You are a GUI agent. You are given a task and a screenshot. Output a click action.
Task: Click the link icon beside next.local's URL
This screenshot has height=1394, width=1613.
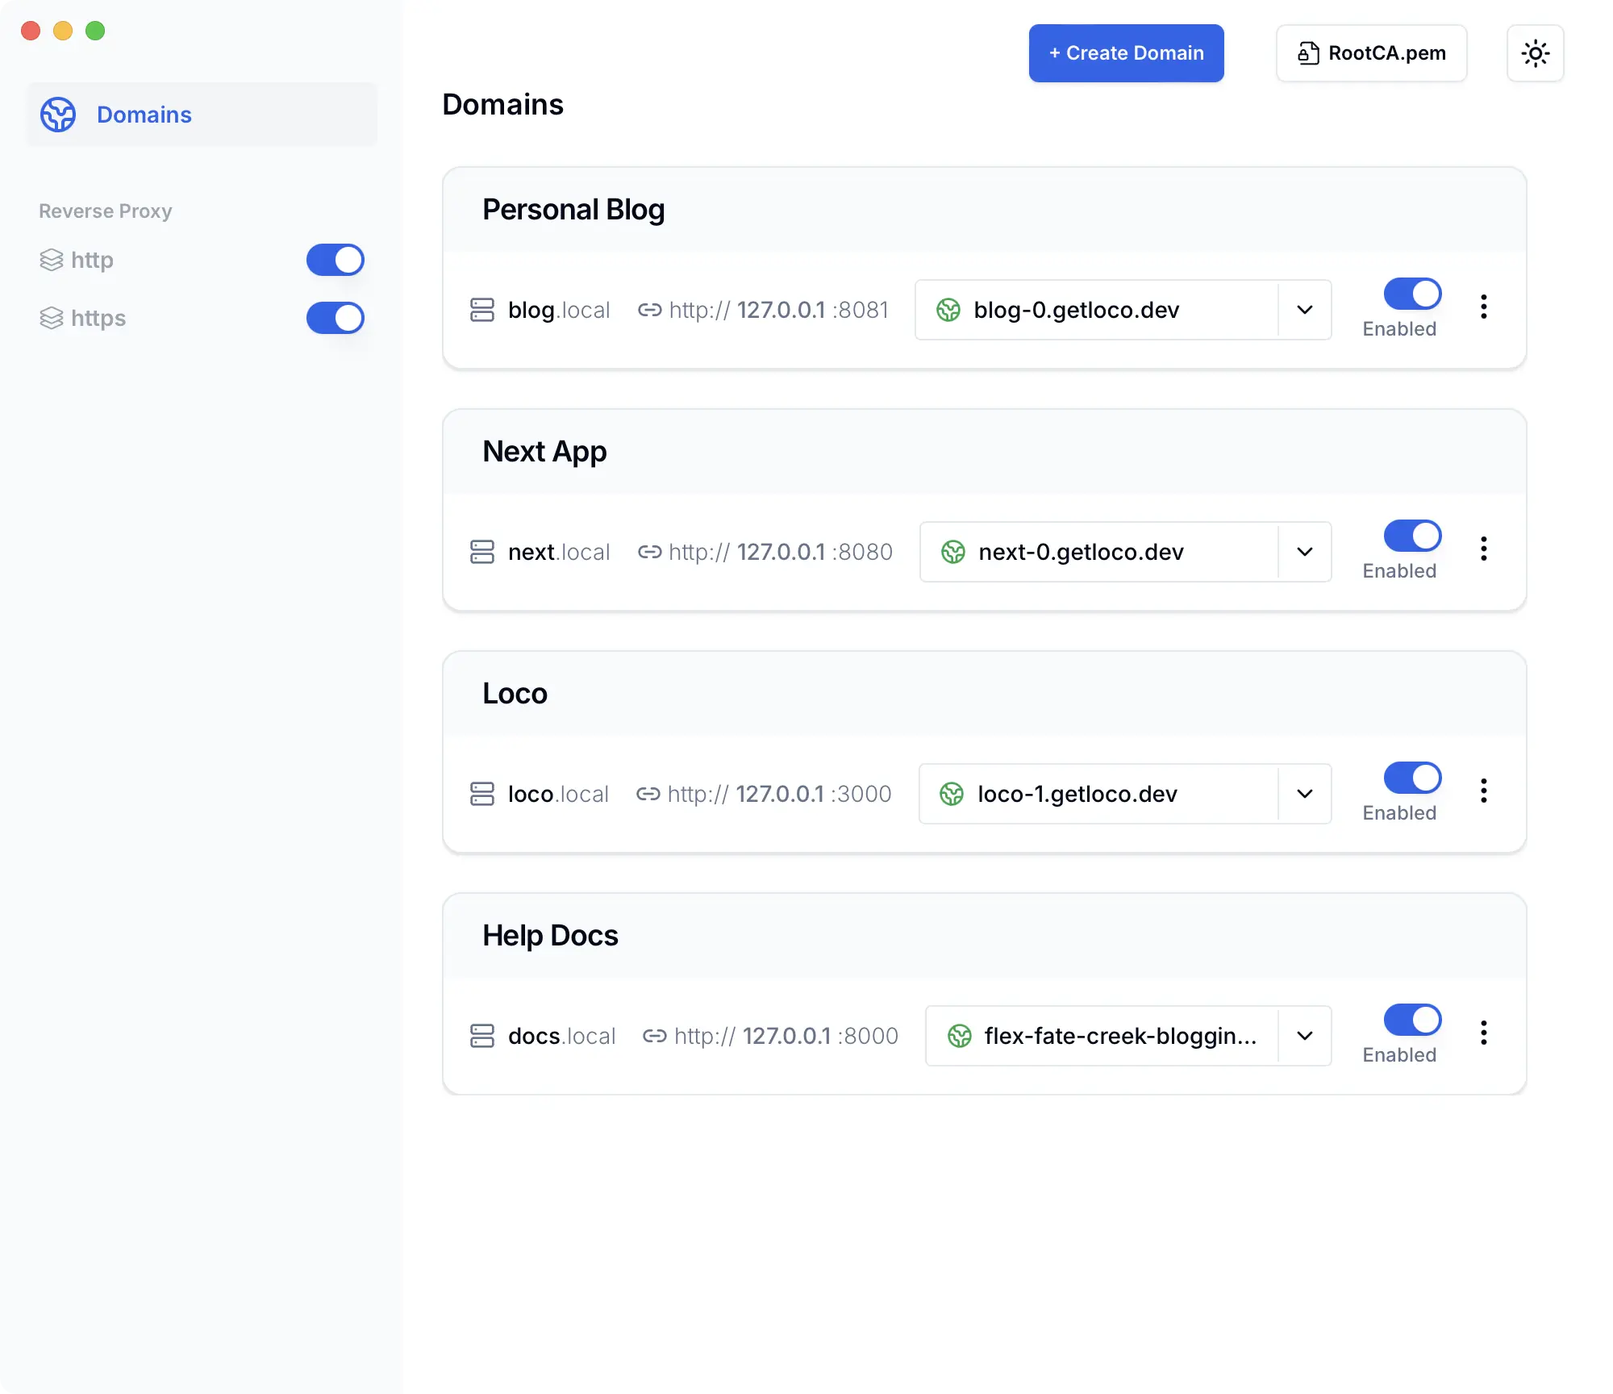[x=650, y=552]
